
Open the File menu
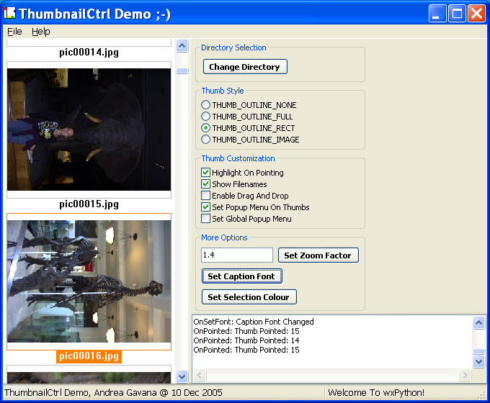14,32
